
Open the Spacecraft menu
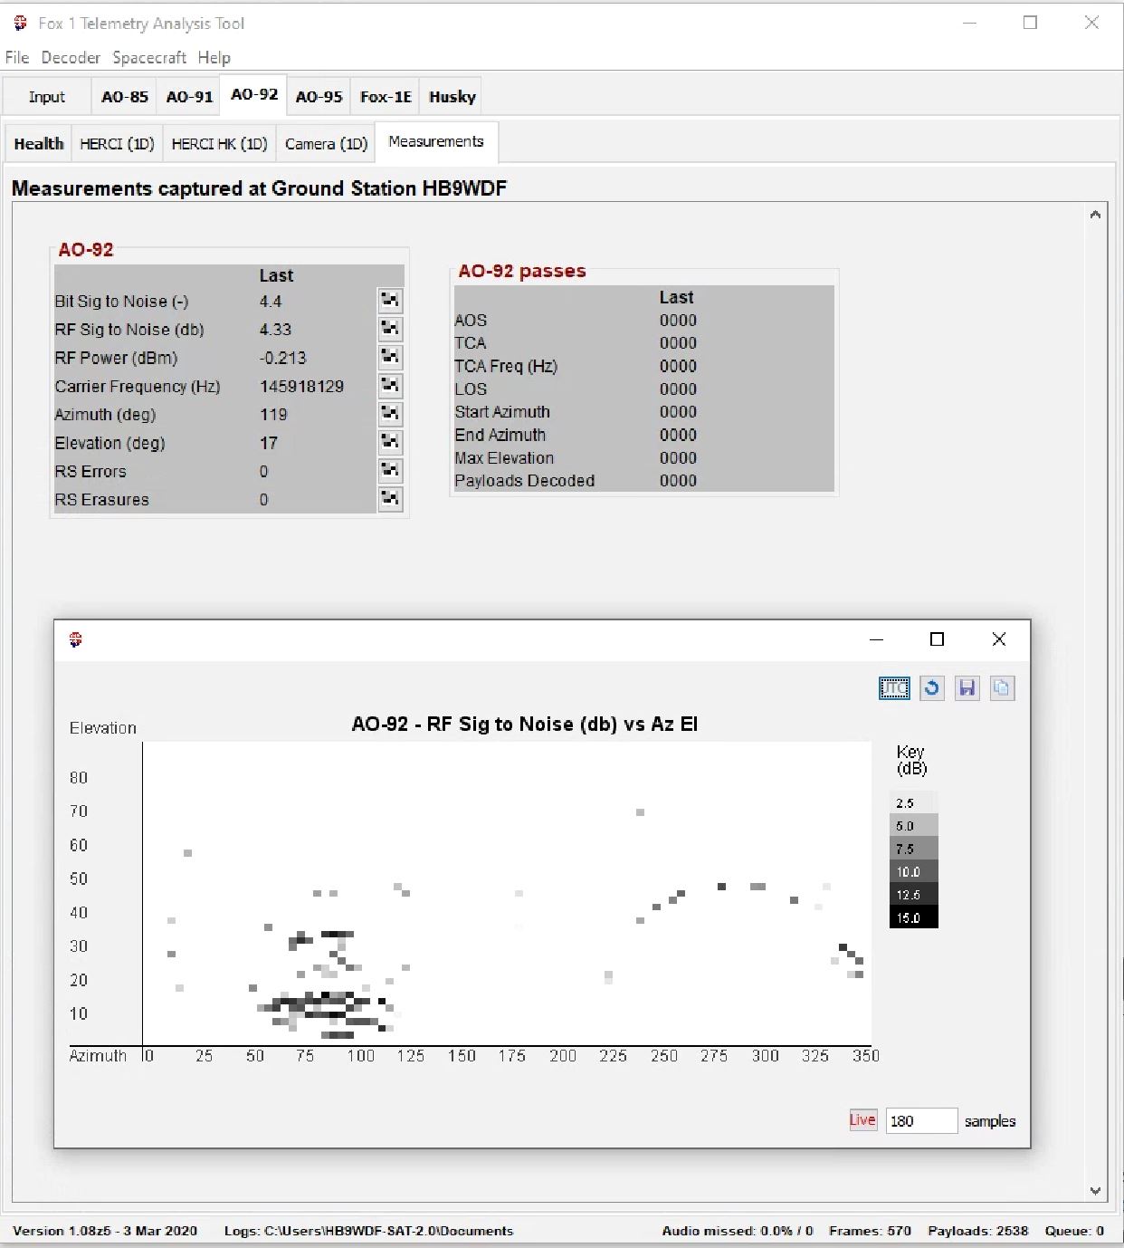click(149, 57)
